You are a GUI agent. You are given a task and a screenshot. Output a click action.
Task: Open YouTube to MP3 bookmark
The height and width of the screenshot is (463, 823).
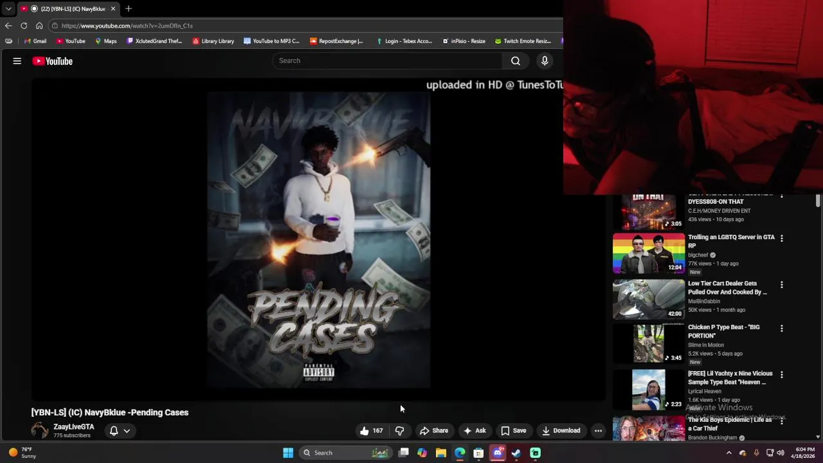(x=271, y=41)
